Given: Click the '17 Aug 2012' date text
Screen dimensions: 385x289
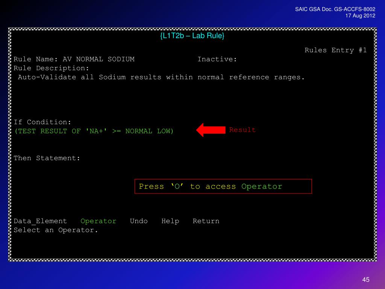Looking at the screenshot, I should (x=360, y=15).
